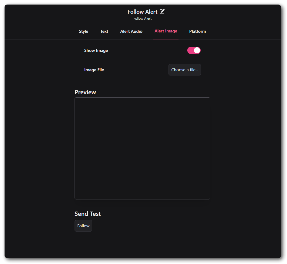287x264 pixels.
Task: Click inside the Preview box
Action: [x=142, y=148]
